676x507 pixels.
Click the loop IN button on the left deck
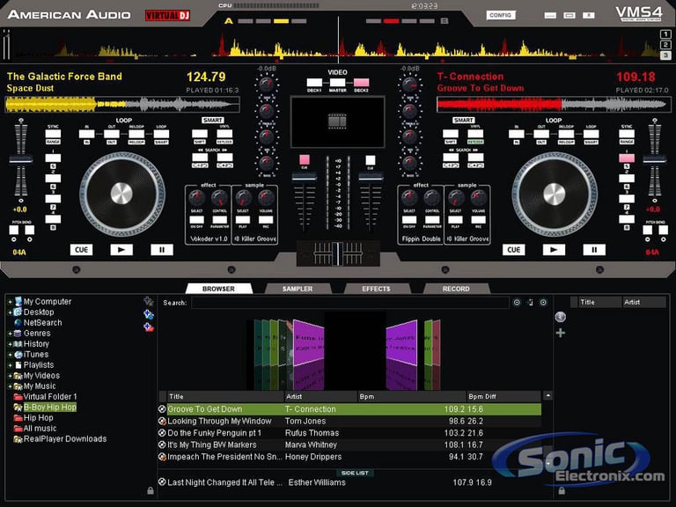tap(86, 134)
